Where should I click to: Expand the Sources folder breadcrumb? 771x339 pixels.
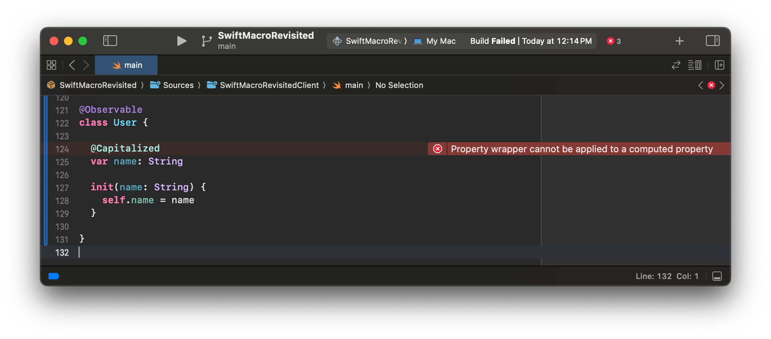[178, 85]
